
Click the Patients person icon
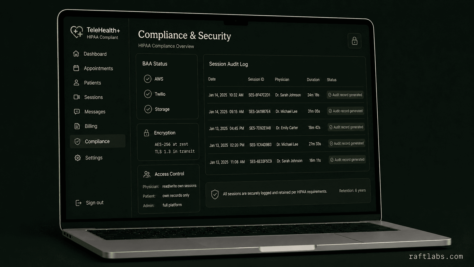76,83
